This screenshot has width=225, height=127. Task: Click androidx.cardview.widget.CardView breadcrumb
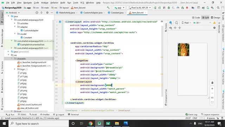pos(98,110)
